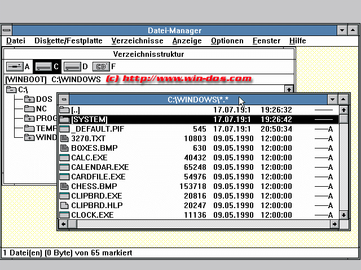The image size is (361, 270).
Task: Open the Verzeichnisse menu
Action: (137, 40)
